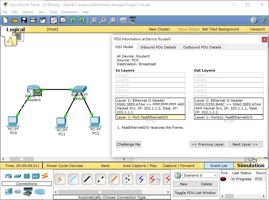Click Capture / Forward button
Screen dimensions: 269x200
click(178, 166)
